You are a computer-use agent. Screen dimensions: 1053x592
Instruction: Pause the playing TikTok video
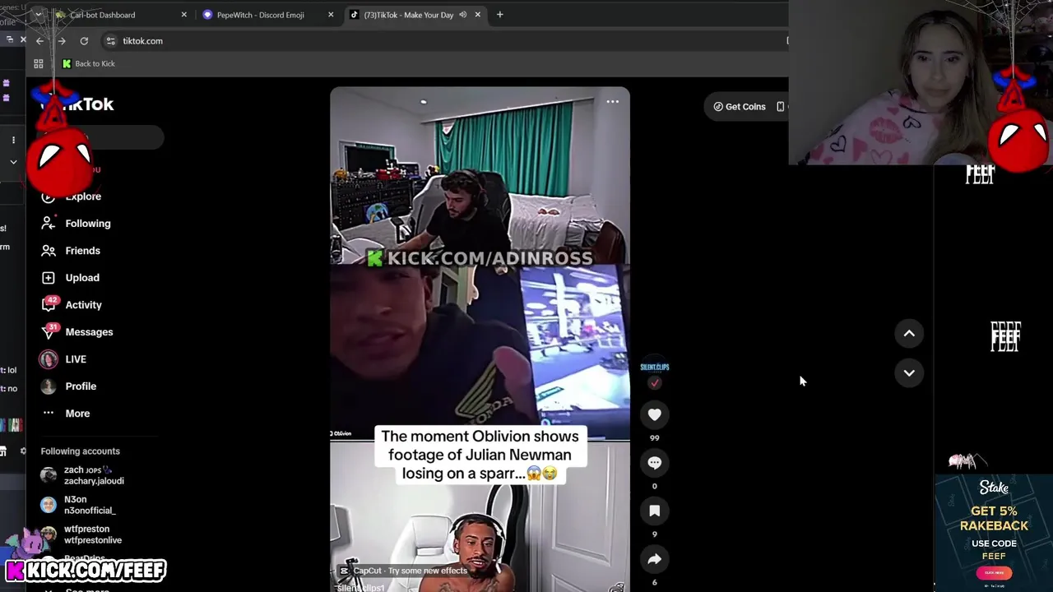click(480, 339)
